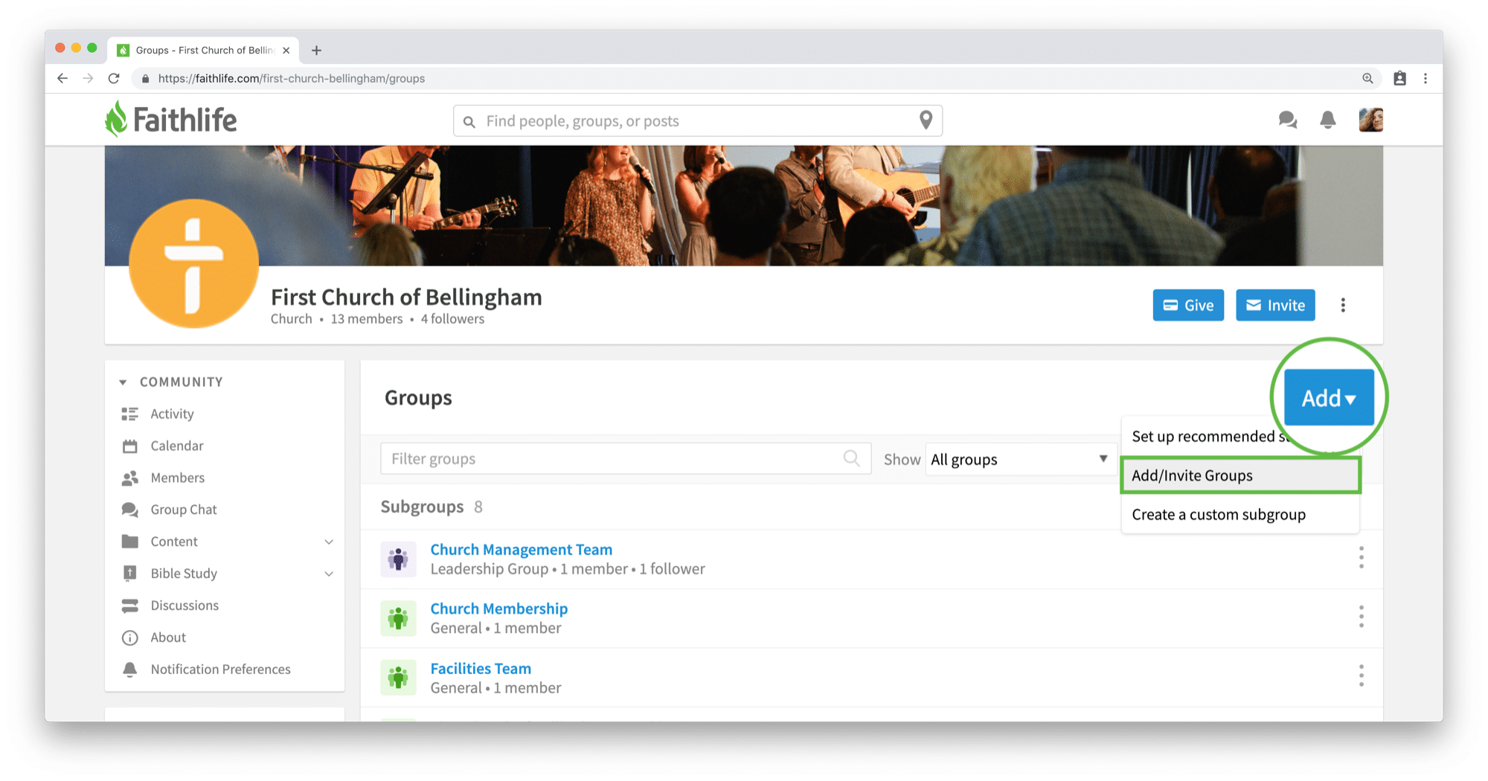Open three-dot menu for Church Management Team
This screenshot has width=1488, height=781.
(1362, 557)
